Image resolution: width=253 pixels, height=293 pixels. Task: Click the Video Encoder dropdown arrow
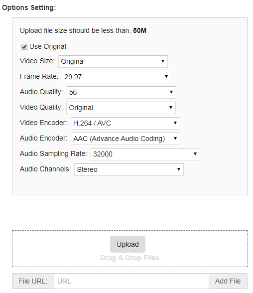tap(175, 123)
